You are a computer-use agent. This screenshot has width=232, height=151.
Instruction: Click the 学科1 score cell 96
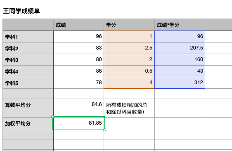pyautogui.click(x=79, y=37)
